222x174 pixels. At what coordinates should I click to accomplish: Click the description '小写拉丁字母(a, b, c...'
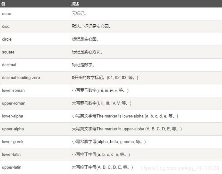point(101,154)
